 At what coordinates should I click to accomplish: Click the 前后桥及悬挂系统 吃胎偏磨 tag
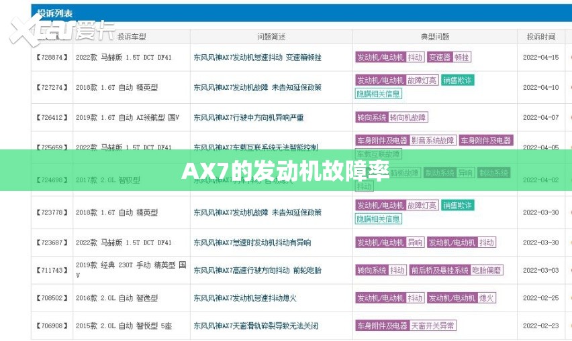click(457, 270)
